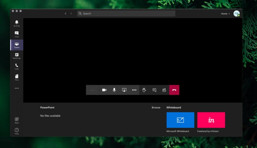Click the Search field

[126, 14]
